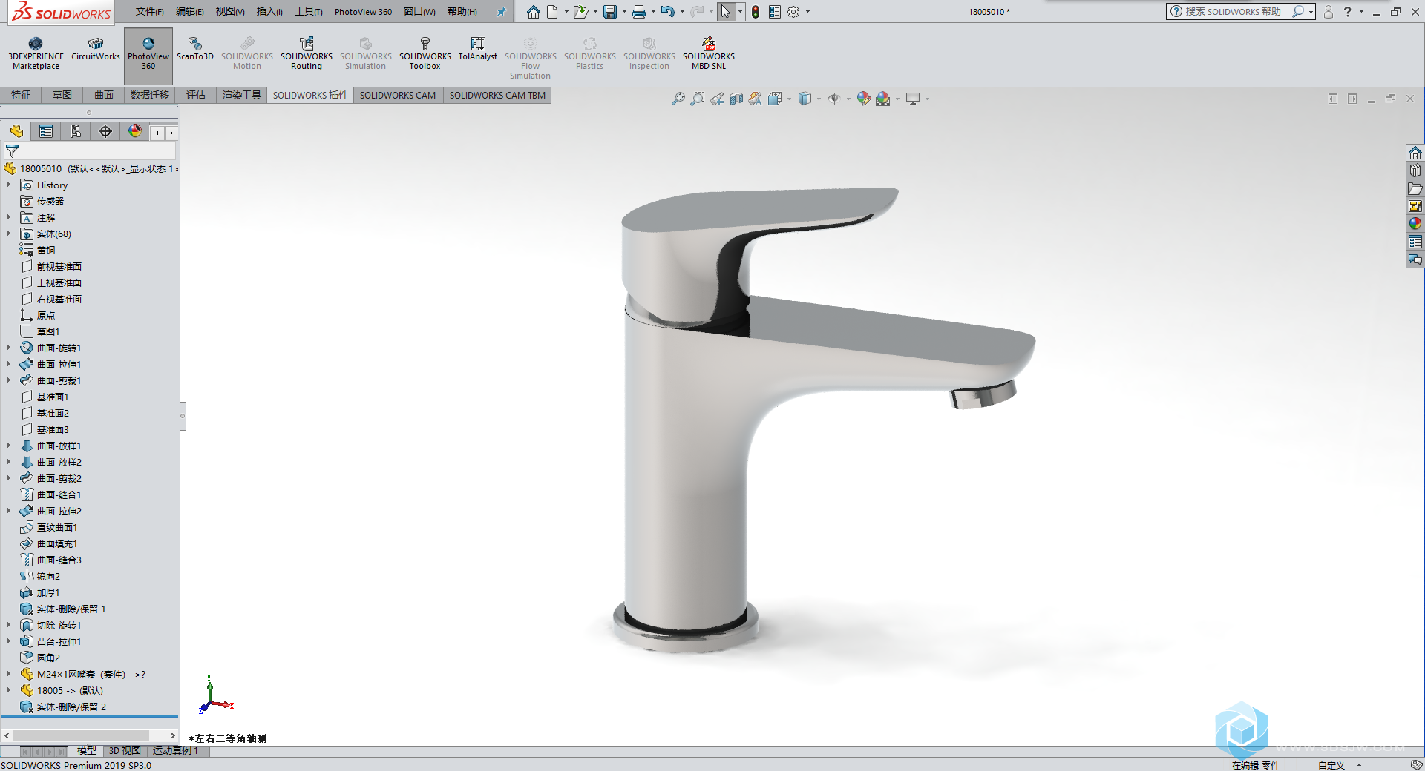This screenshot has width=1425, height=771.
Task: Switch to 渲染工具 tab
Action: click(242, 95)
